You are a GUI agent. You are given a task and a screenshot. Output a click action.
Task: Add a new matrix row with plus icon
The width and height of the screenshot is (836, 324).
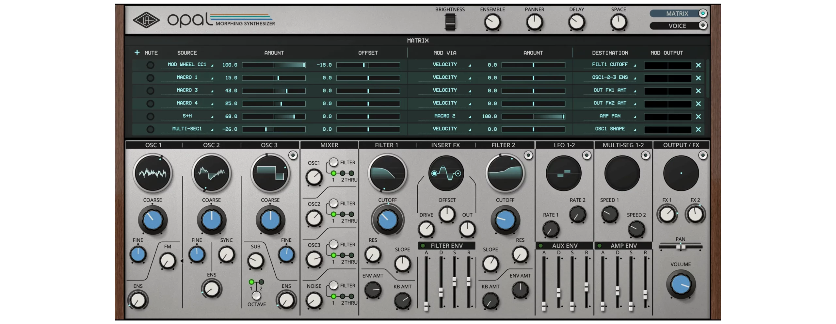click(137, 52)
